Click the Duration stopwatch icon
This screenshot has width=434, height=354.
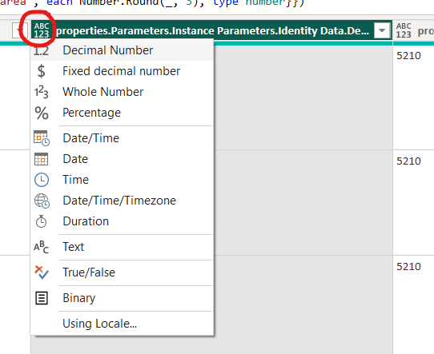coord(42,221)
